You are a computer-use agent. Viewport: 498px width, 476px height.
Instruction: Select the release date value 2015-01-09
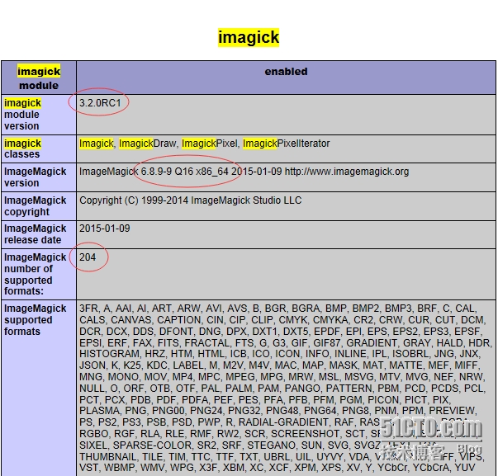coord(105,229)
